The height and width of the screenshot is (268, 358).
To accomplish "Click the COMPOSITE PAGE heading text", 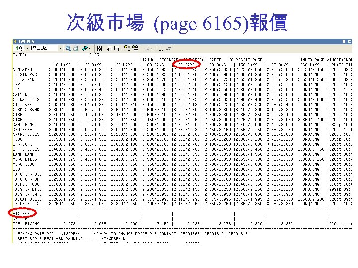I will click(245, 60).
